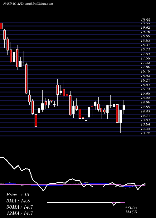The image size is (156, 218).
Task: Click the 50MA : 14.7 readout
Action: (20, 207)
